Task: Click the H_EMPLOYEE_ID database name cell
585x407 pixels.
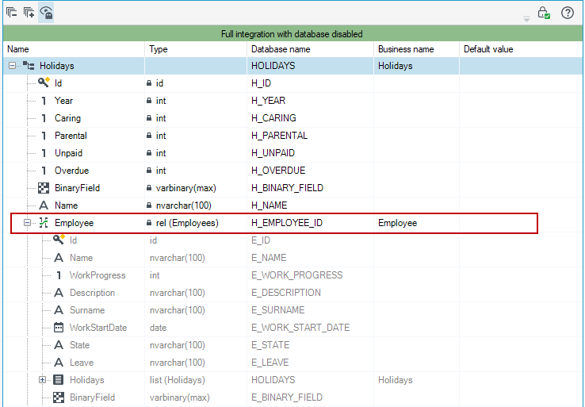Action: click(x=311, y=223)
